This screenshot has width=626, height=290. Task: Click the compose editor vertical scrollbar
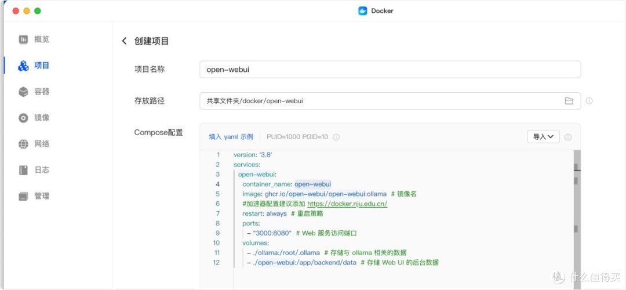point(577,220)
